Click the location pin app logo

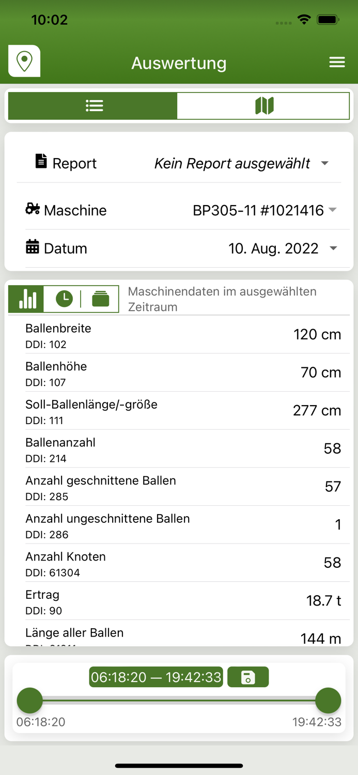[24, 60]
